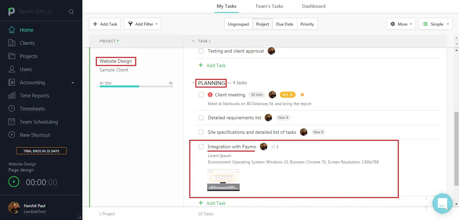Screen dimensions: 459x220
Task: Open Time Reports in the sidebar
Action: point(34,96)
